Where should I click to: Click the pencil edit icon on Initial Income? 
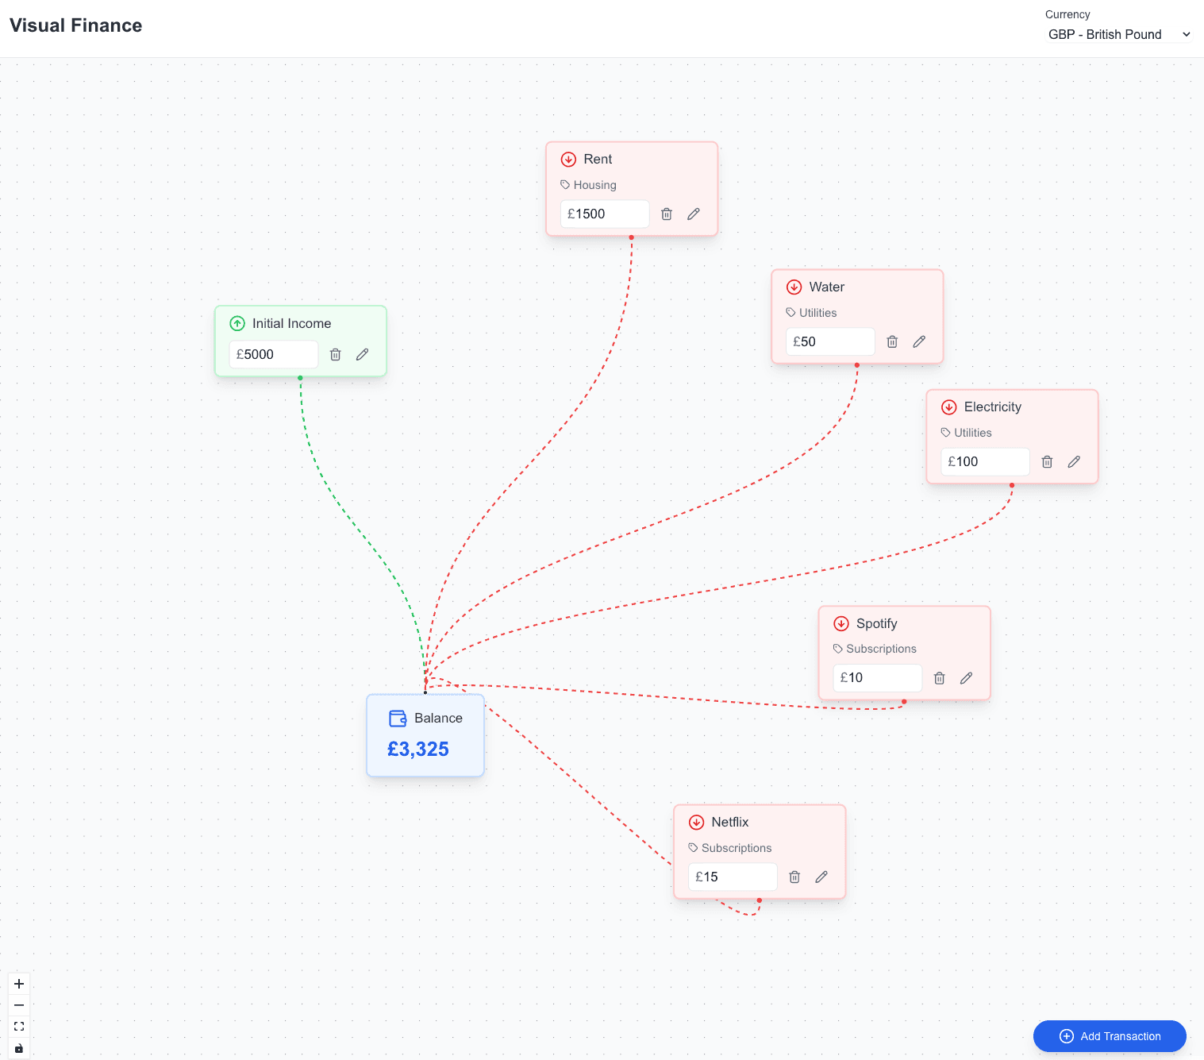click(362, 354)
